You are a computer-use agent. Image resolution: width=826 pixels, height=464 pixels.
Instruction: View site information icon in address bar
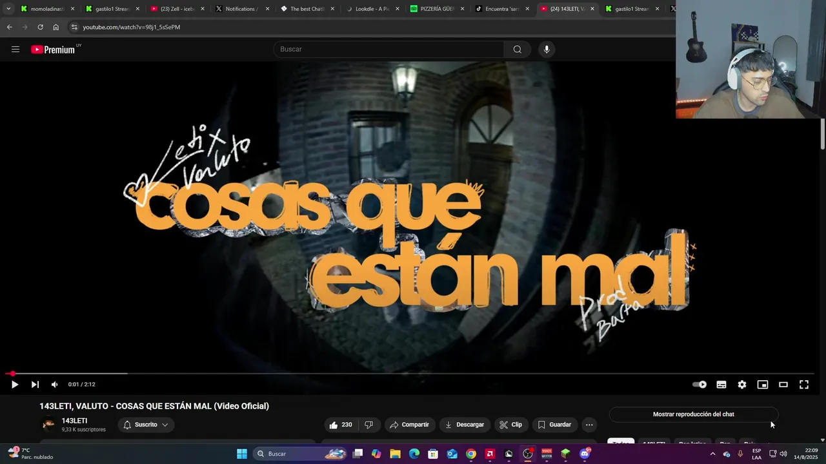tap(74, 27)
